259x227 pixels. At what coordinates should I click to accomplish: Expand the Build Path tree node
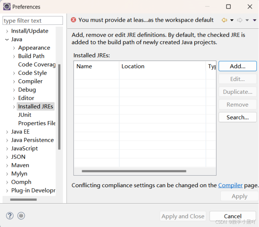pyautogui.click(x=14, y=56)
